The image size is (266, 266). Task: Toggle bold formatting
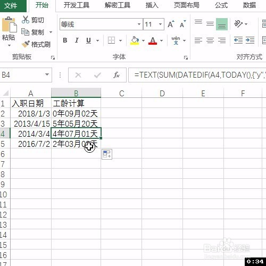pyautogui.click(x=65, y=40)
